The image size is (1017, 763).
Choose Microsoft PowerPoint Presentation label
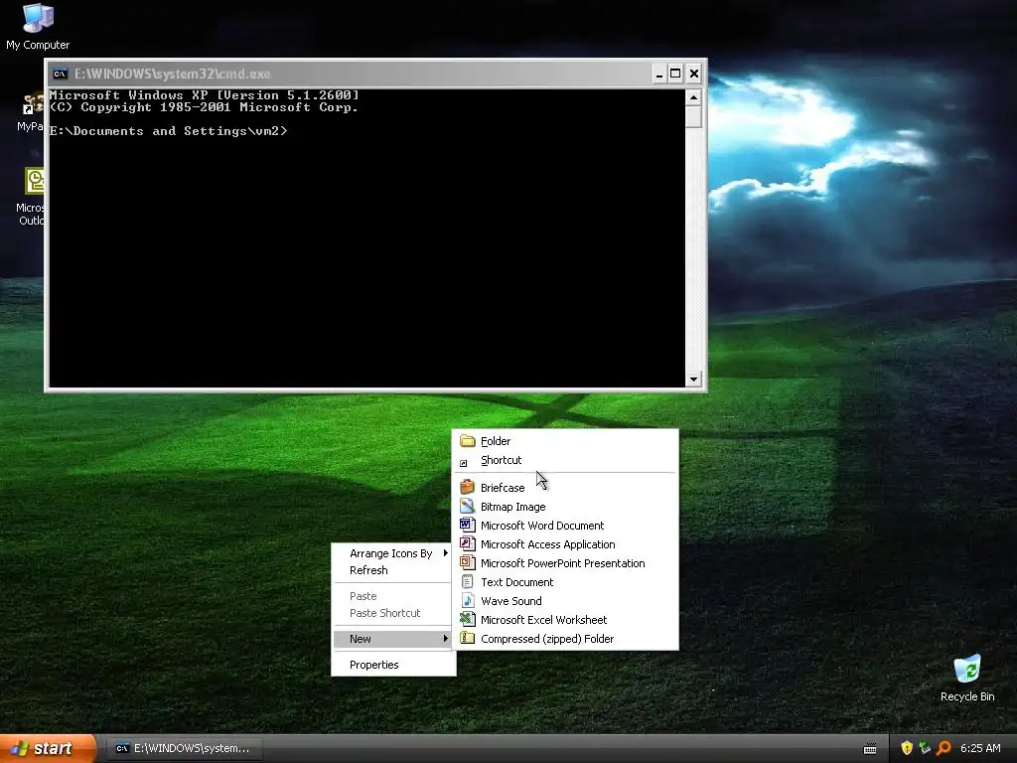[x=562, y=562]
